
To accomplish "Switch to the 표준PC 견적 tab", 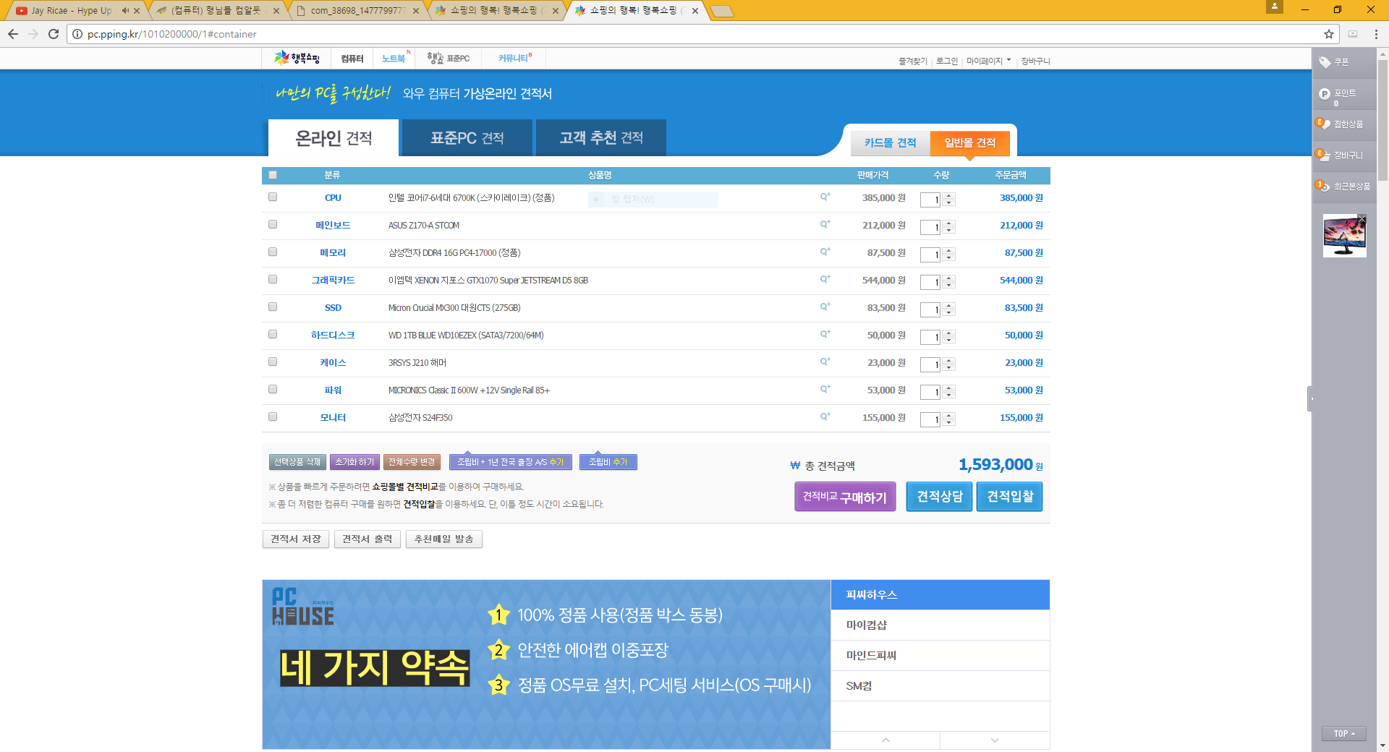I will tap(467, 138).
